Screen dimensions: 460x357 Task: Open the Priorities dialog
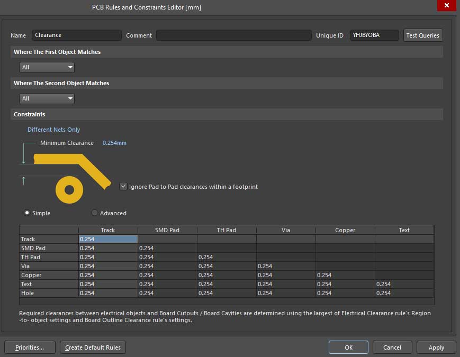coord(29,347)
